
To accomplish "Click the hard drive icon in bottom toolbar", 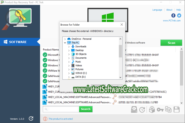I will pyautogui.click(x=134, y=109).
